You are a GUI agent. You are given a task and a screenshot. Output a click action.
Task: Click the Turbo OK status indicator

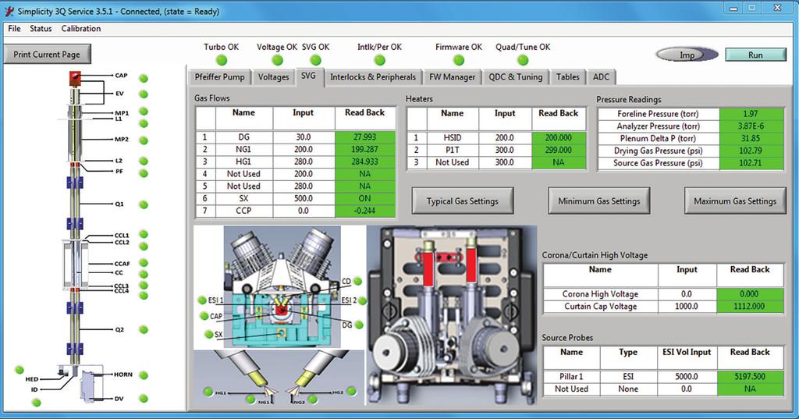click(222, 60)
